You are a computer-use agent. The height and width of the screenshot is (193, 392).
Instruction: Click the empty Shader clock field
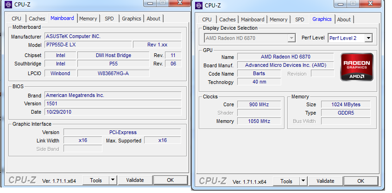coord(259,113)
